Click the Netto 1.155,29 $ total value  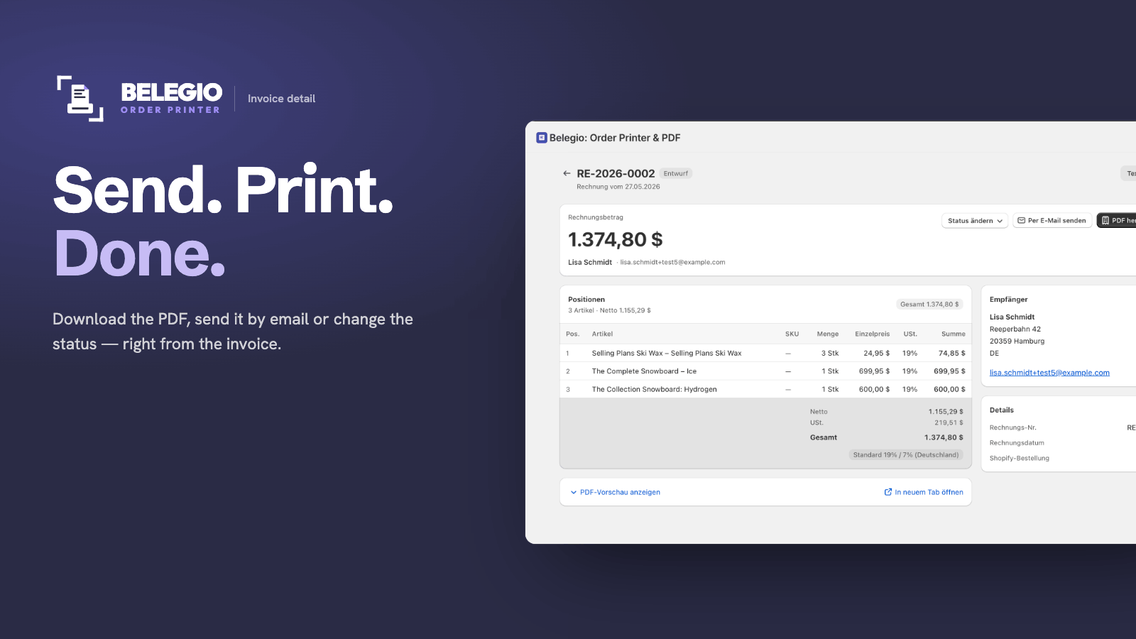tap(946, 412)
